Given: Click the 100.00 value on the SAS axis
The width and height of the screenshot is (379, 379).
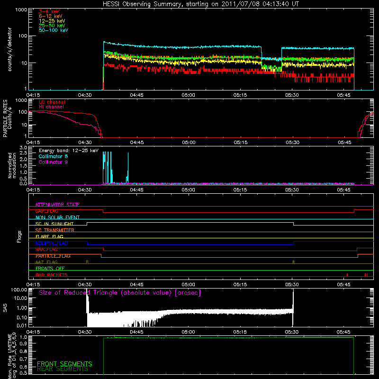Looking at the screenshot, I should coord(19,289).
